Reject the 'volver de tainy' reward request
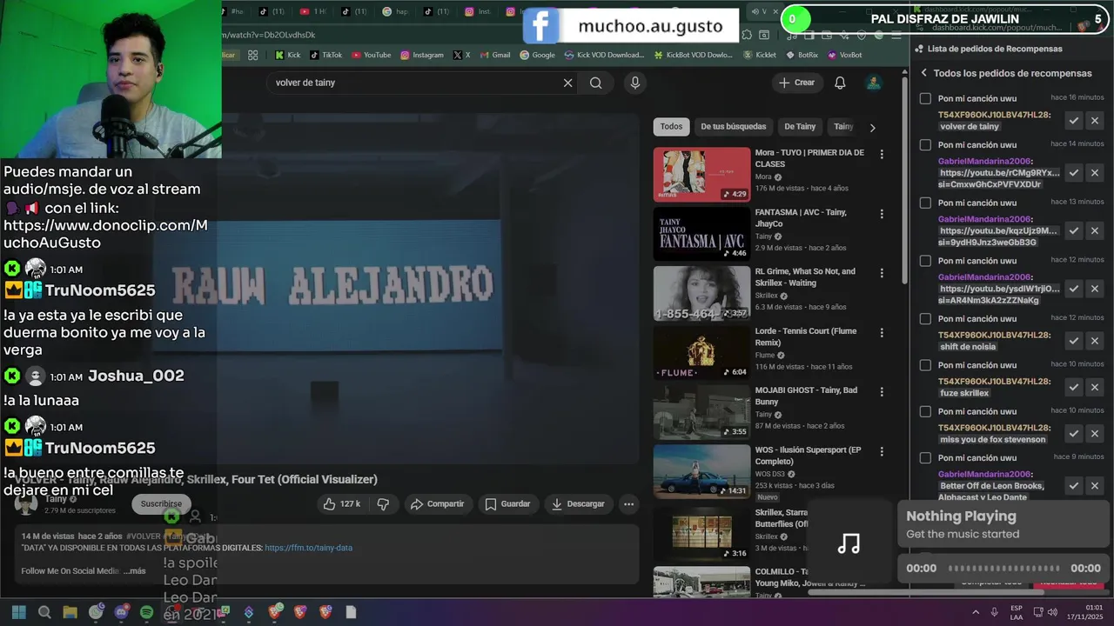The width and height of the screenshot is (1114, 626). click(x=1095, y=121)
